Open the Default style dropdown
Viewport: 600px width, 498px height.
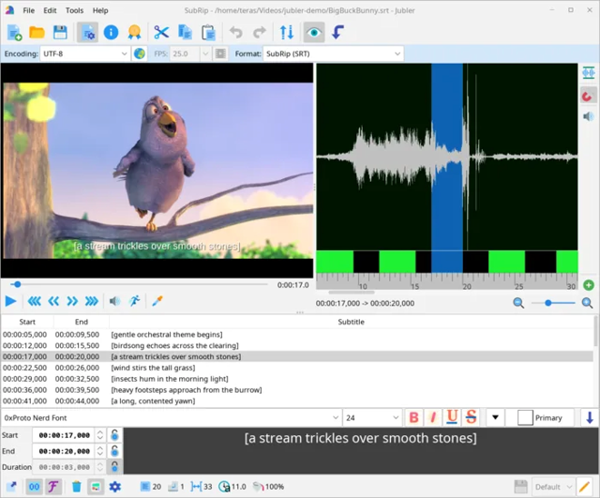[553, 487]
